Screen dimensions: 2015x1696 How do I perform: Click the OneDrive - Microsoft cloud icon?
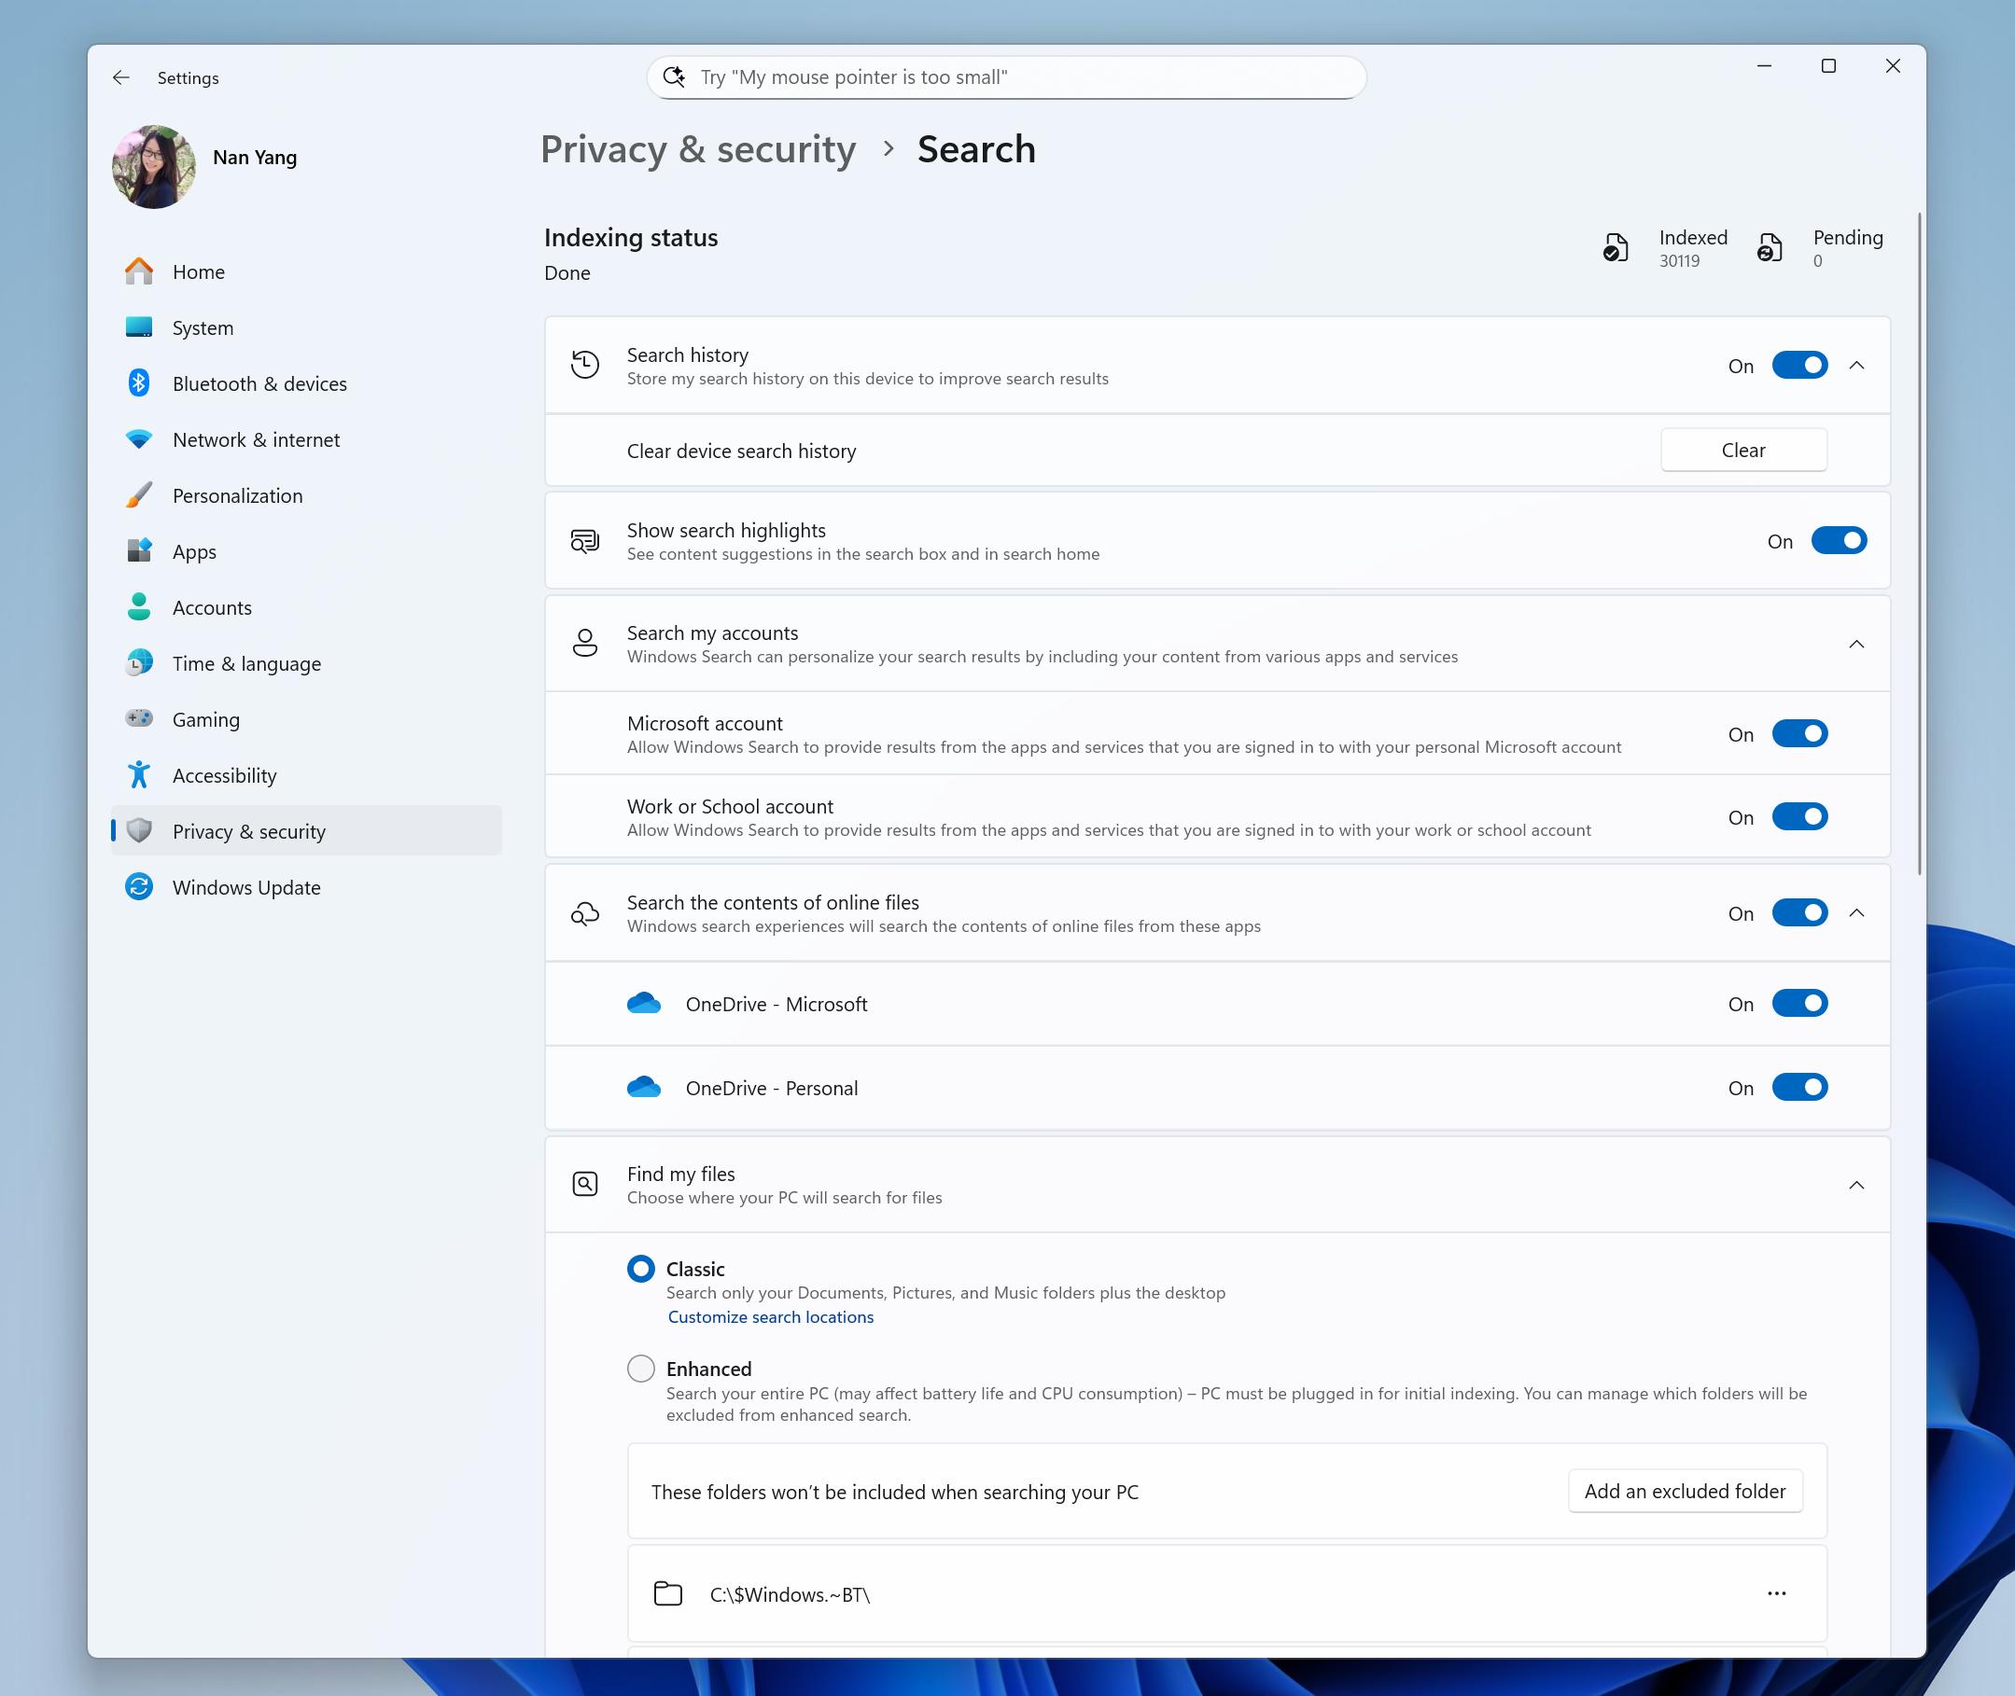point(644,1003)
